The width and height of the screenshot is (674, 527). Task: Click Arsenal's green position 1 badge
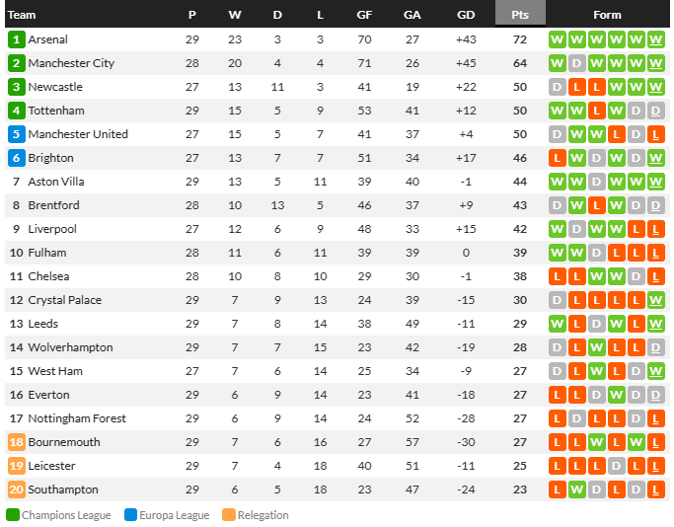pos(17,39)
